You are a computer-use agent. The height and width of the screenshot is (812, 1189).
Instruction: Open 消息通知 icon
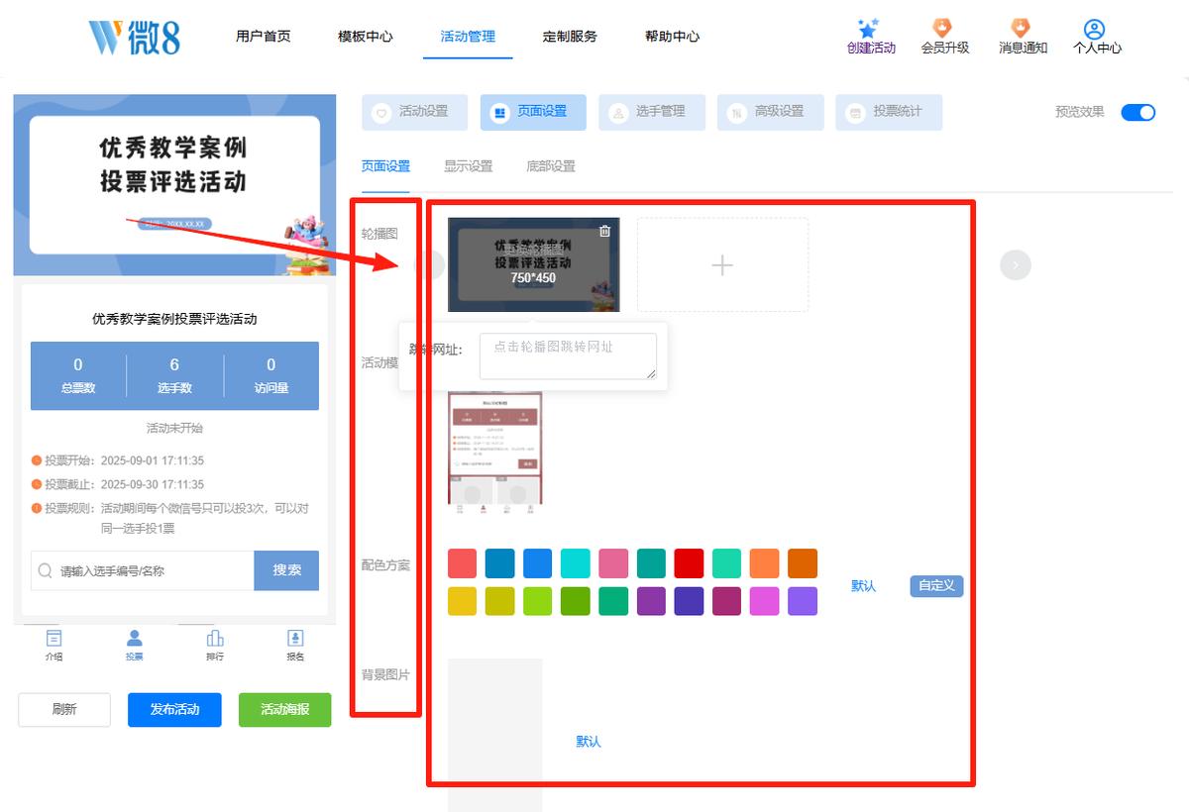[x=1021, y=28]
